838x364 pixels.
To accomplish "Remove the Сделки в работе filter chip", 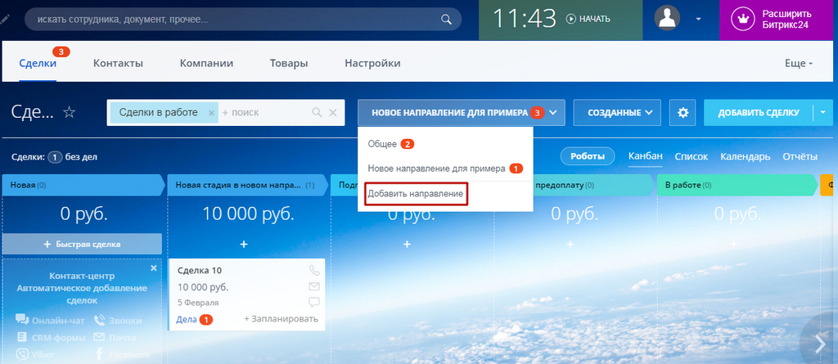I will pyautogui.click(x=211, y=113).
